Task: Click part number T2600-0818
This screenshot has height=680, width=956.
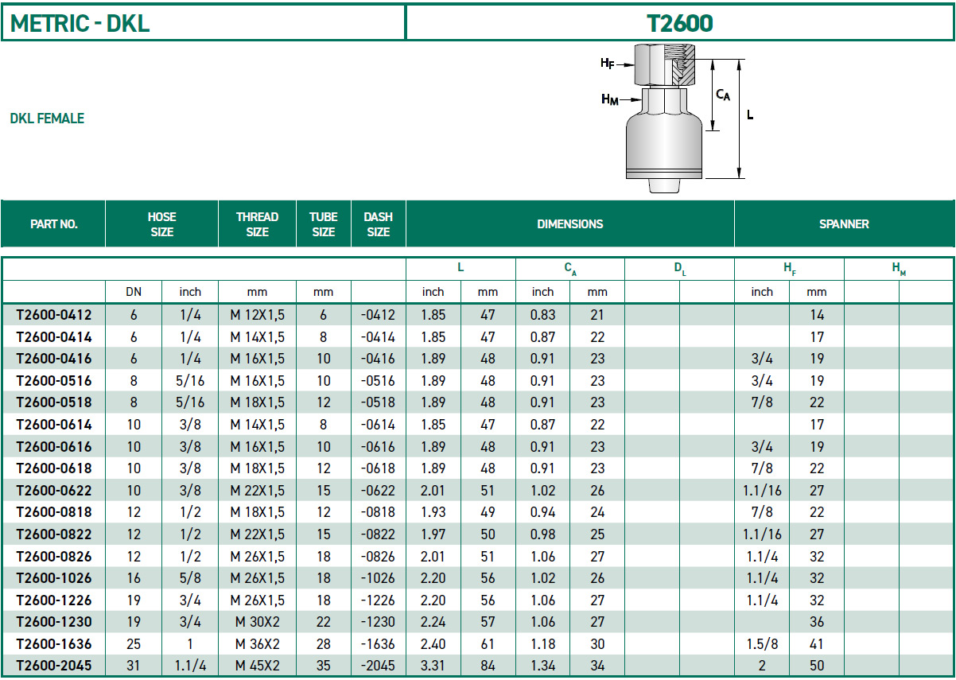Action: coord(53,512)
